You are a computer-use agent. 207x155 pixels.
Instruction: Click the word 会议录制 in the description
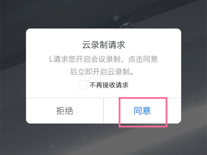click(106, 59)
